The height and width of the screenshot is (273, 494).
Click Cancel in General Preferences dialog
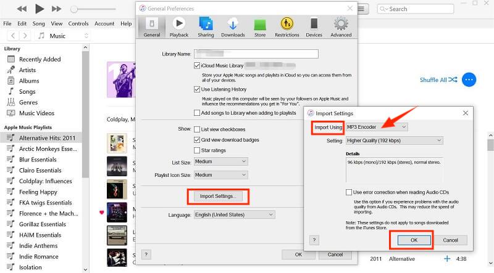(335, 255)
